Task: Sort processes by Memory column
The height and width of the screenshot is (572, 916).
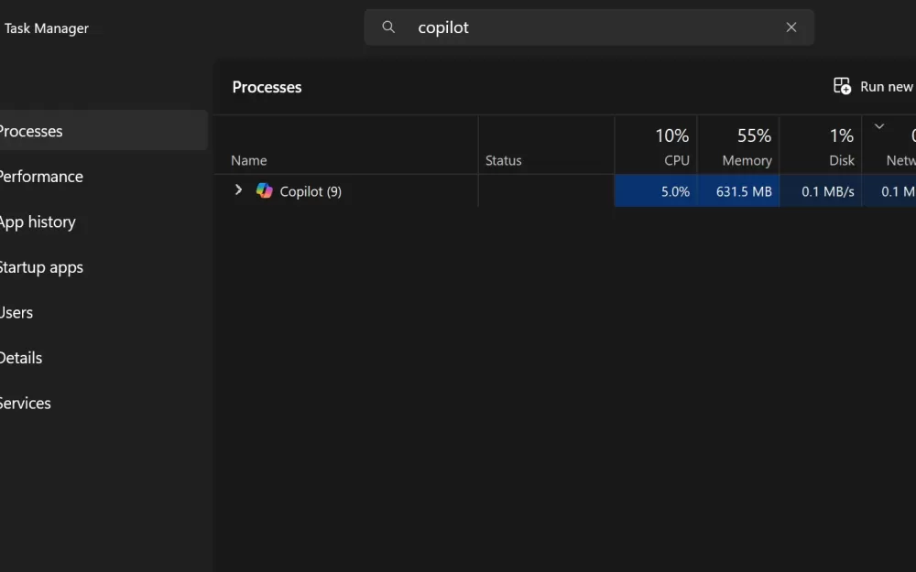Action: pos(738,146)
